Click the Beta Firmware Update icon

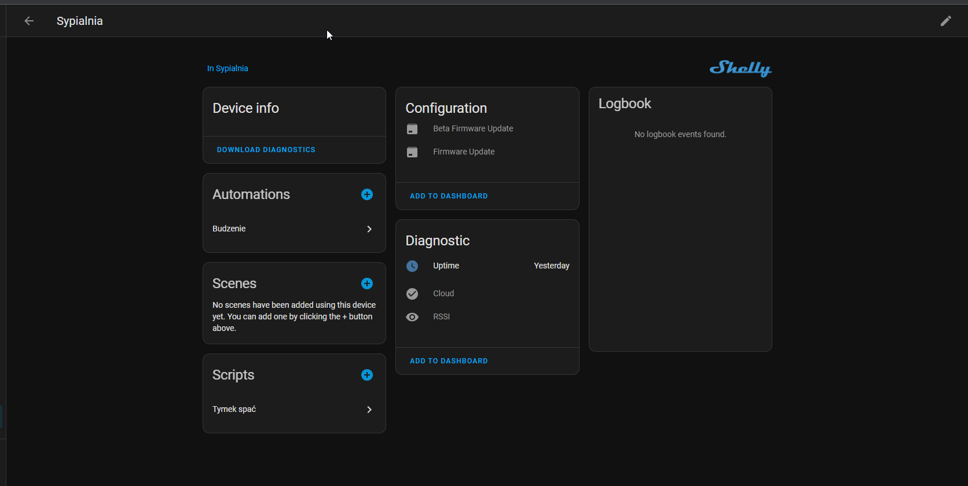412,129
